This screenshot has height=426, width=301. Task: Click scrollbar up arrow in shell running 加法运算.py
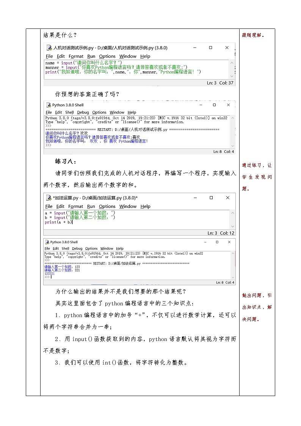233,253
